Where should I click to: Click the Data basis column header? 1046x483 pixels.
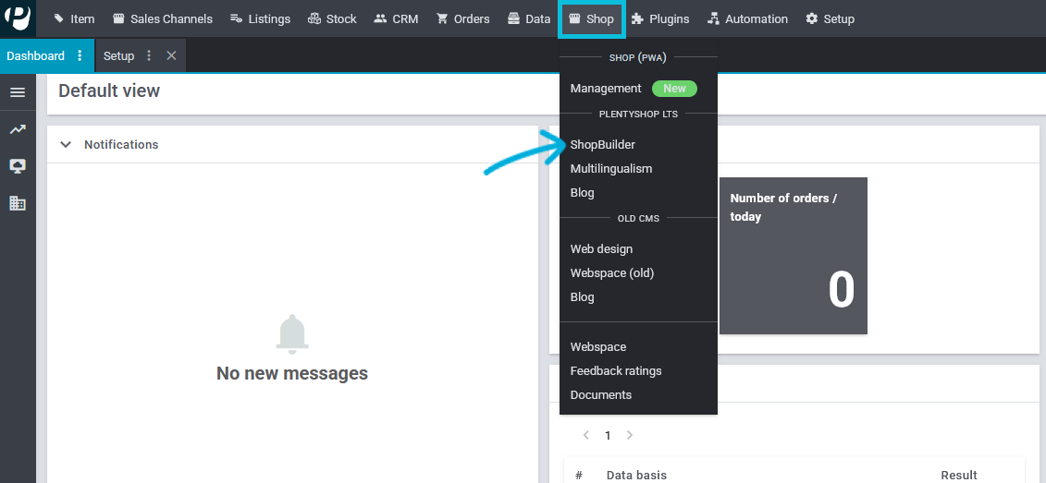(x=636, y=475)
